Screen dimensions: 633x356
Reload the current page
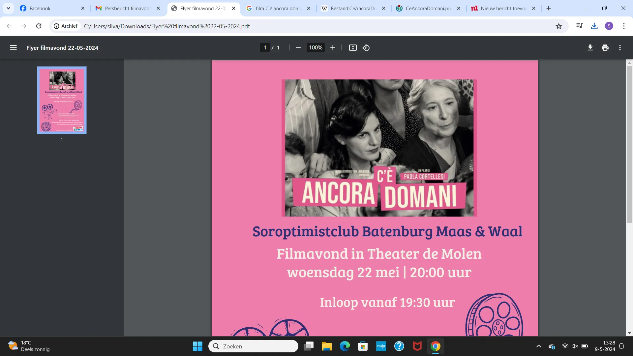[x=39, y=26]
